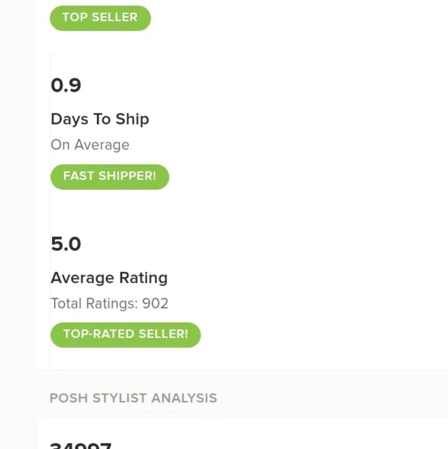448x449 pixels.
Task: Click the word ANALYSIS in section header
Action: [184, 398]
